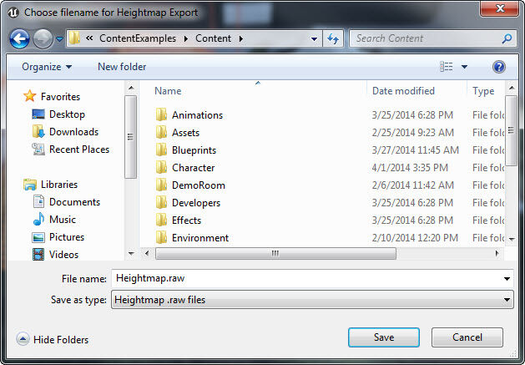The height and width of the screenshot is (365, 525).
Task: Select Favorites in the navigation pane
Action: [x=60, y=97]
